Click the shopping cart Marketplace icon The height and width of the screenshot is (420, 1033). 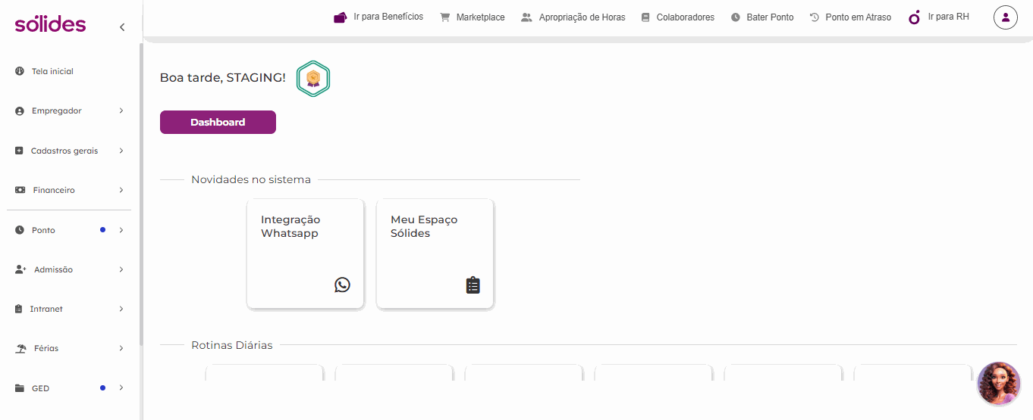[x=445, y=17]
